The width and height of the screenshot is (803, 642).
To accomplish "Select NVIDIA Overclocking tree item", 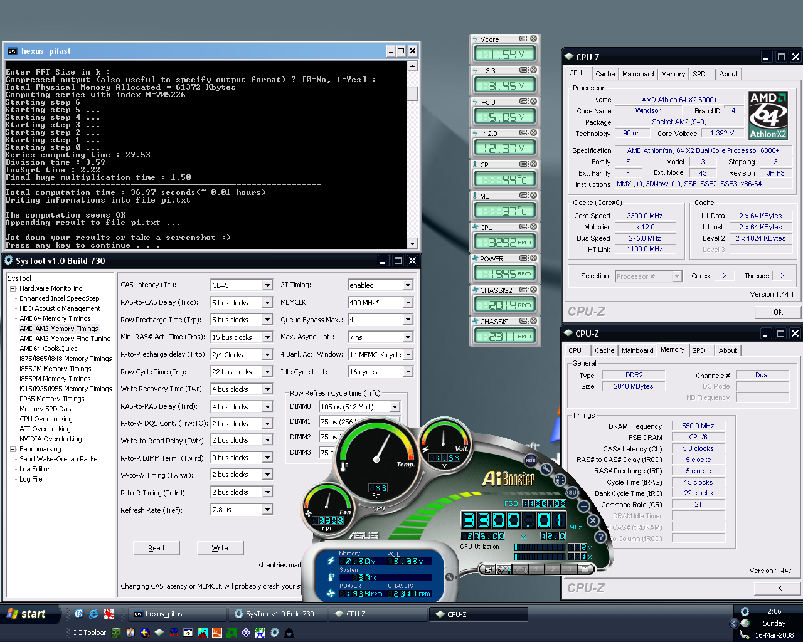I will pos(51,439).
